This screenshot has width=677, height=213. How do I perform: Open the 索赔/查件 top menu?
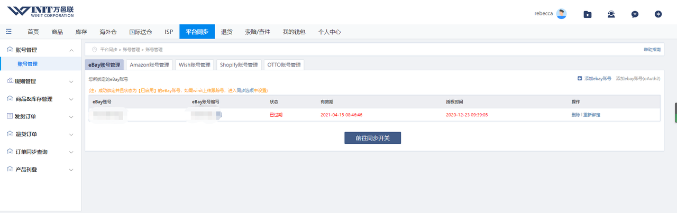(x=258, y=32)
